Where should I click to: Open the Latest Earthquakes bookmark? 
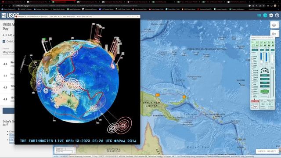74,9
